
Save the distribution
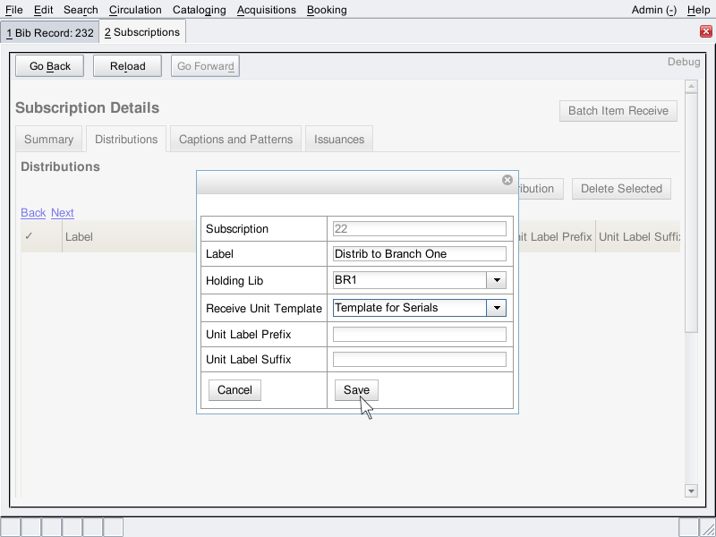pos(356,390)
